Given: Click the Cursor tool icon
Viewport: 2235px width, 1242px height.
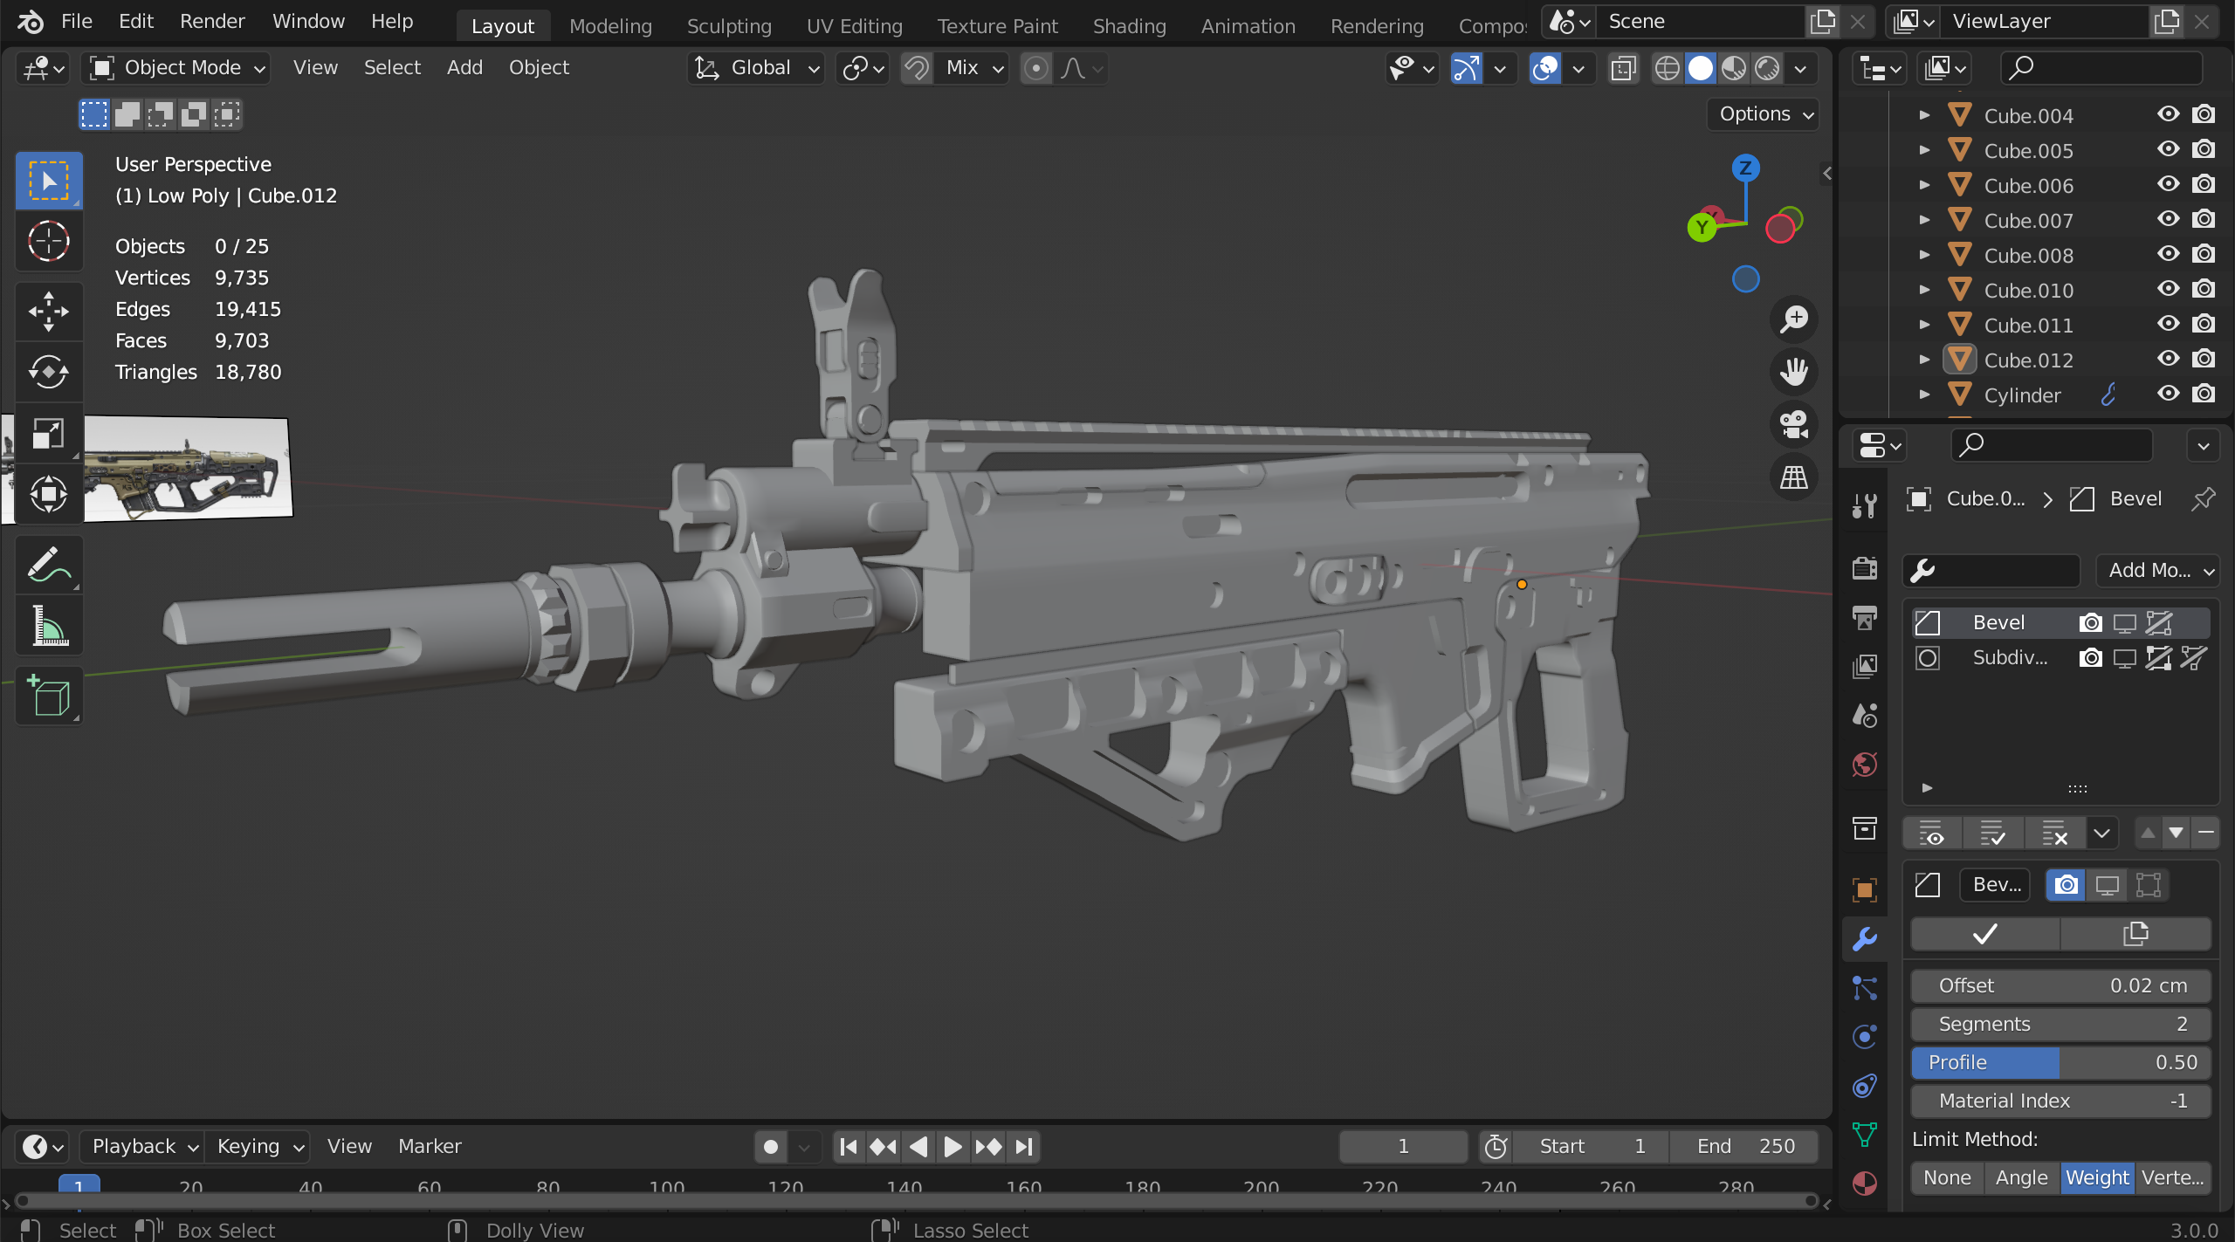Looking at the screenshot, I should pos(49,241).
